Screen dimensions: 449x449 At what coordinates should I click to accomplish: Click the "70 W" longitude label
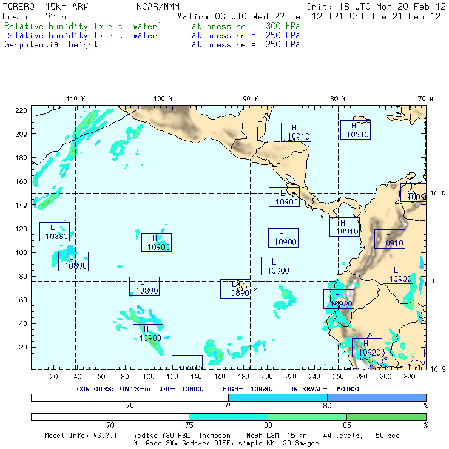pyautogui.click(x=425, y=99)
